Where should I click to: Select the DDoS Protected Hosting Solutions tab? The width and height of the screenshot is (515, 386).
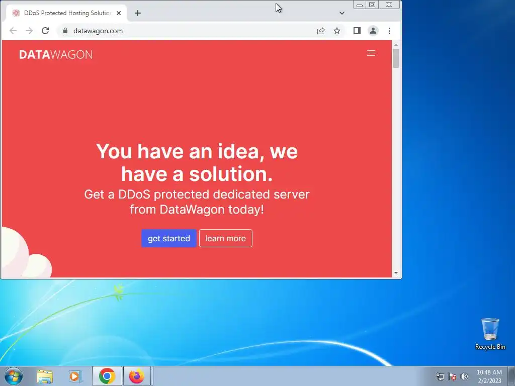click(x=67, y=13)
